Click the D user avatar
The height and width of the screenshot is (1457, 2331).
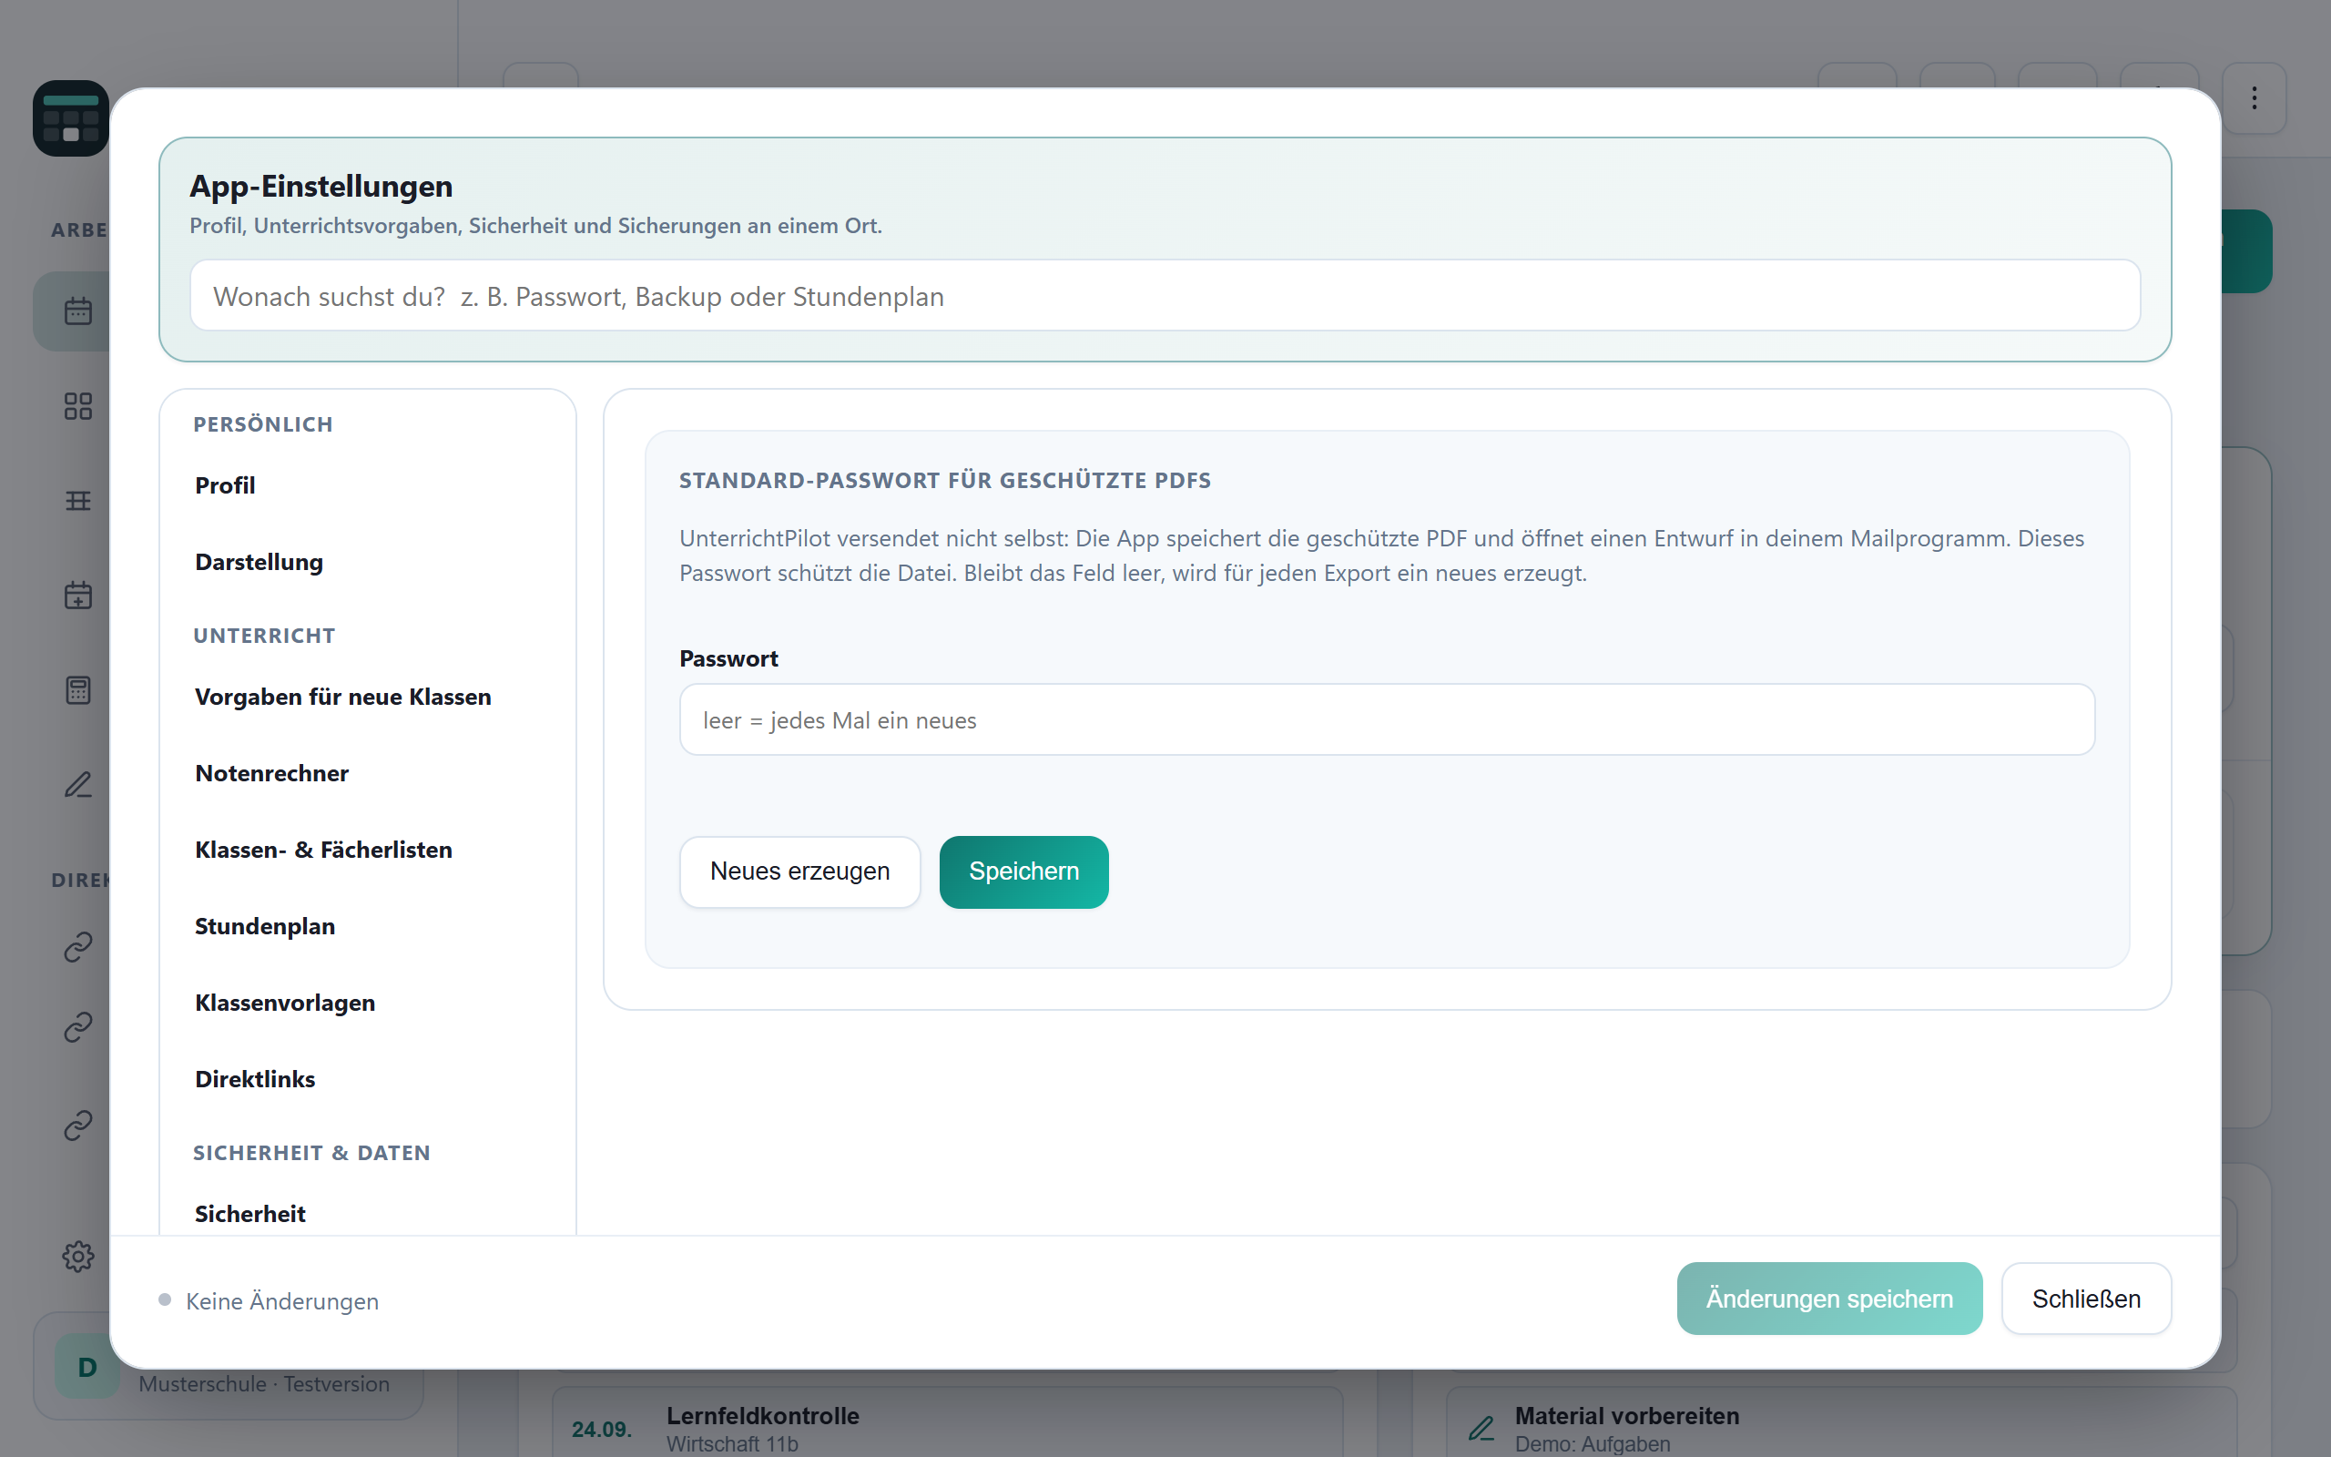click(87, 1367)
